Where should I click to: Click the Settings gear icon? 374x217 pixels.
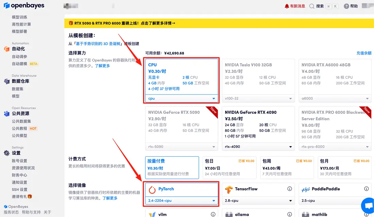click(7, 153)
